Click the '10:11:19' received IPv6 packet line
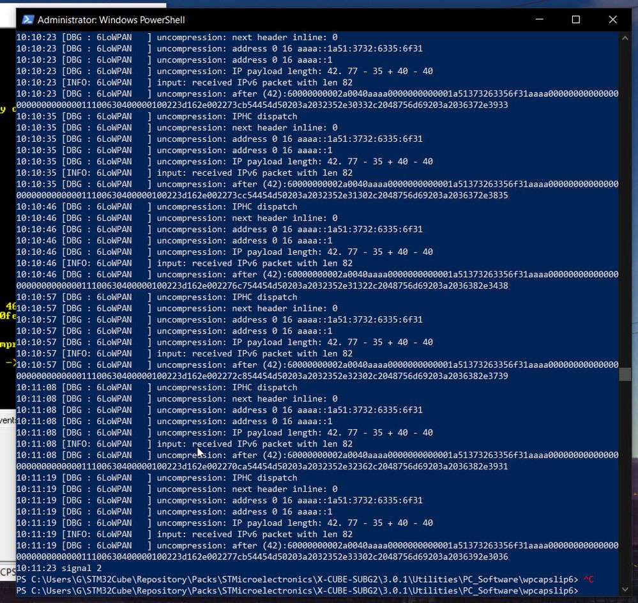 185,534
